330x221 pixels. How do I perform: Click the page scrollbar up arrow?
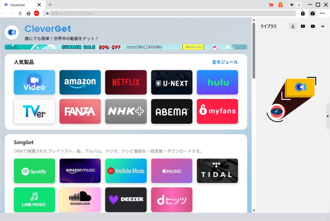(254, 20)
